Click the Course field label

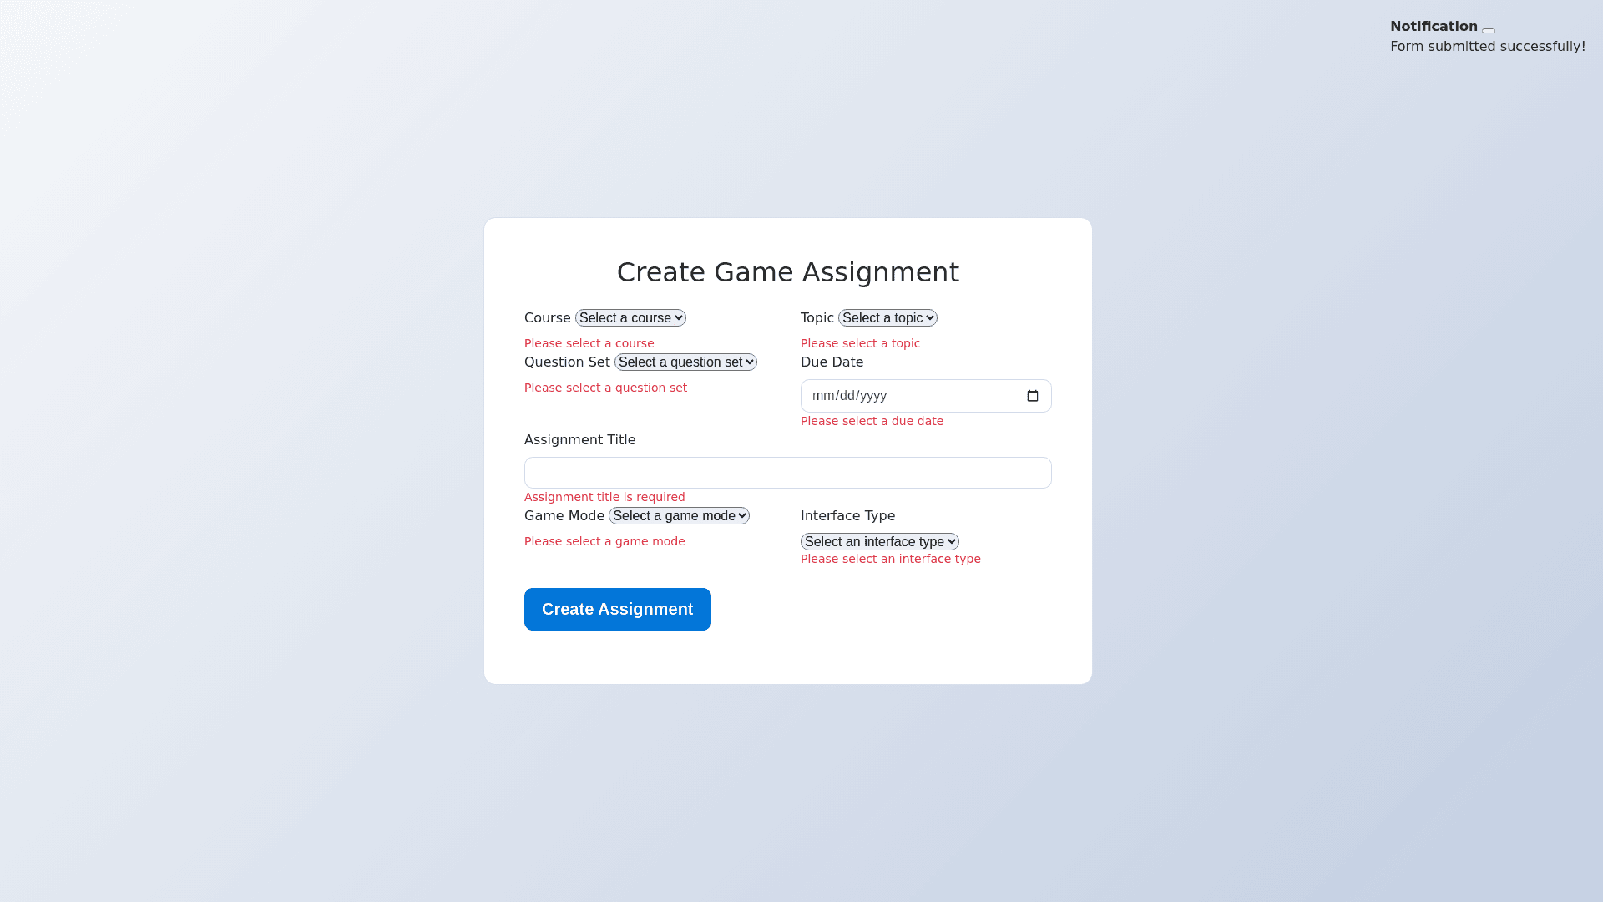point(547,318)
